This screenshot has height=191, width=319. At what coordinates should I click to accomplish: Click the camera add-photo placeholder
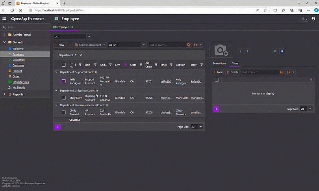pyautogui.click(x=221, y=50)
